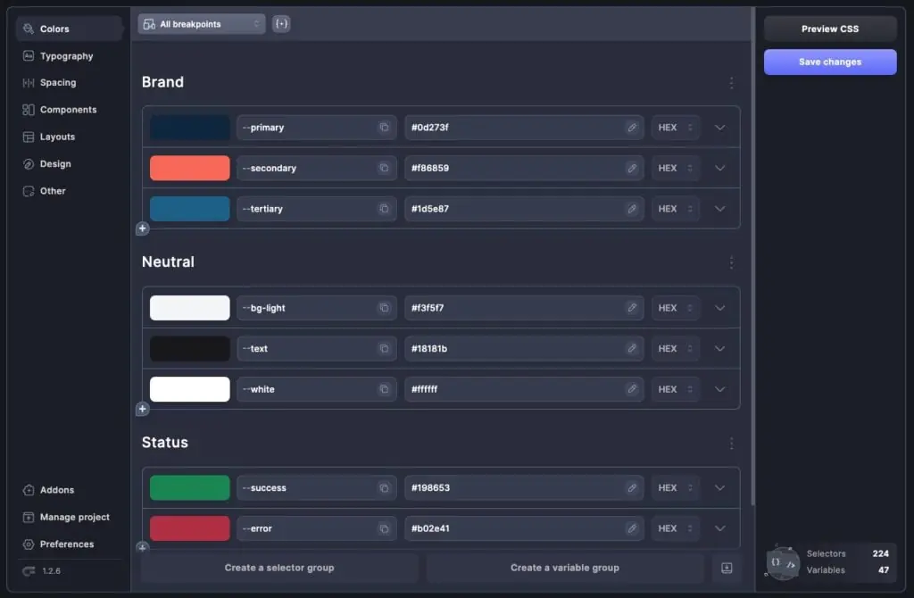Copy the --bg-light variable name
914x598 pixels.
tap(384, 308)
